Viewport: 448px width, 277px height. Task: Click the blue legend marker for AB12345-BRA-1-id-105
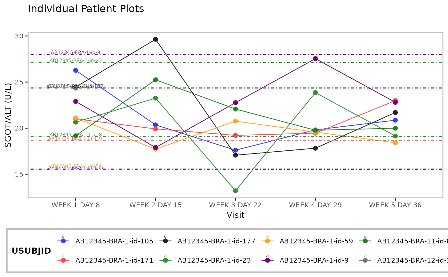63,241
